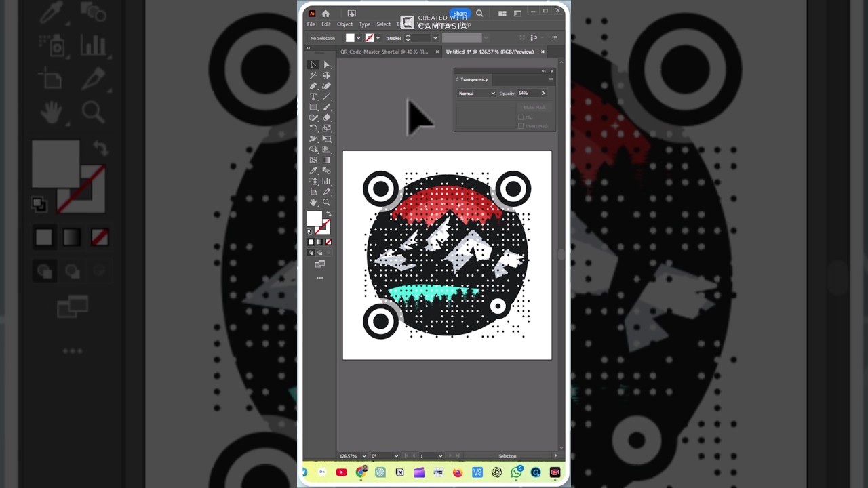Viewport: 868px width, 488px height.
Task: Open the Edit menu
Action: pos(326,24)
